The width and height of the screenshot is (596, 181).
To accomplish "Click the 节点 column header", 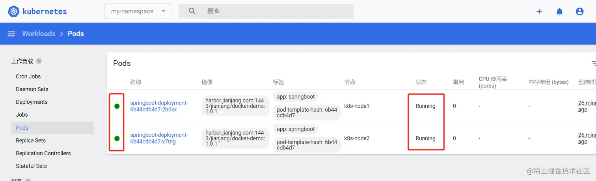I will coord(350,82).
